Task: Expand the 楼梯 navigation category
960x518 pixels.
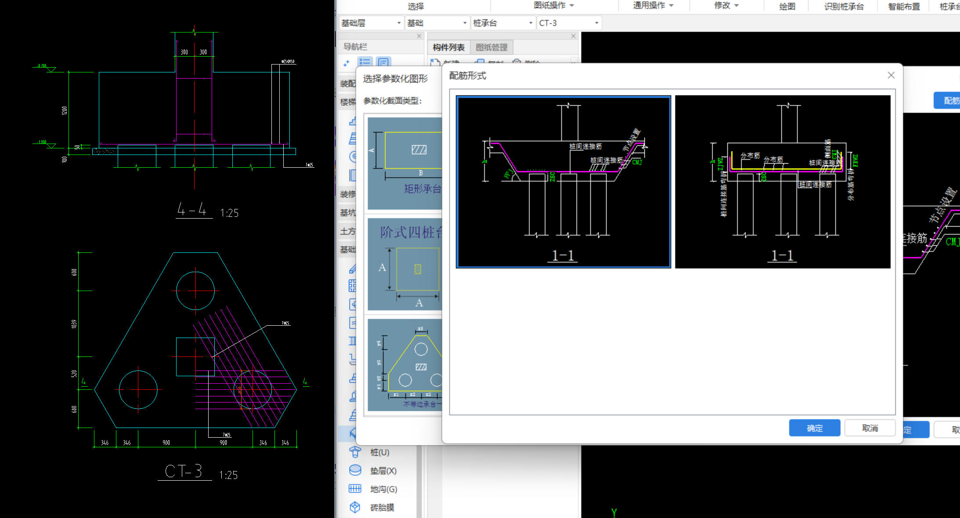Action: click(x=348, y=102)
